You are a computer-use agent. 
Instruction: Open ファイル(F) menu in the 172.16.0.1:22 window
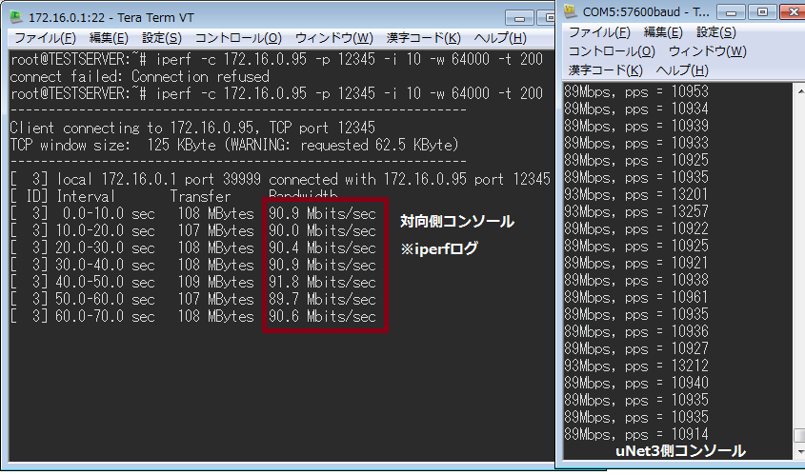(45, 38)
